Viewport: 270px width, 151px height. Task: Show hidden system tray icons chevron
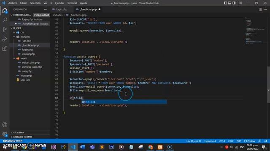pos(222,147)
